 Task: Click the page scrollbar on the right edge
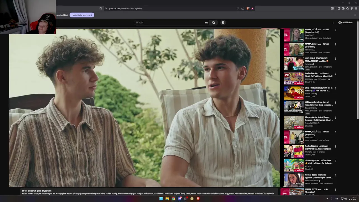tap(358, 70)
